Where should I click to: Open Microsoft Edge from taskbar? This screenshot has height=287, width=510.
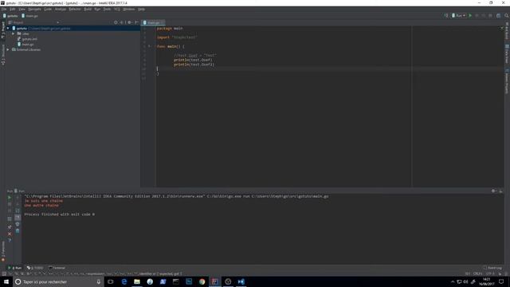(124, 281)
